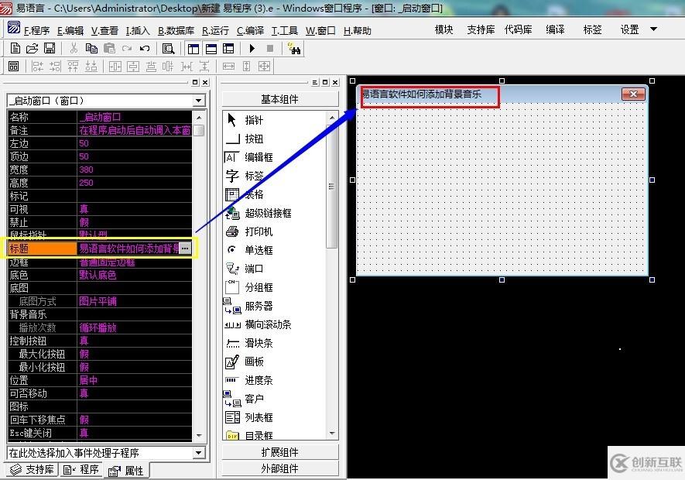Click the Undo arrow icon
685x480 pixels.
[145, 48]
